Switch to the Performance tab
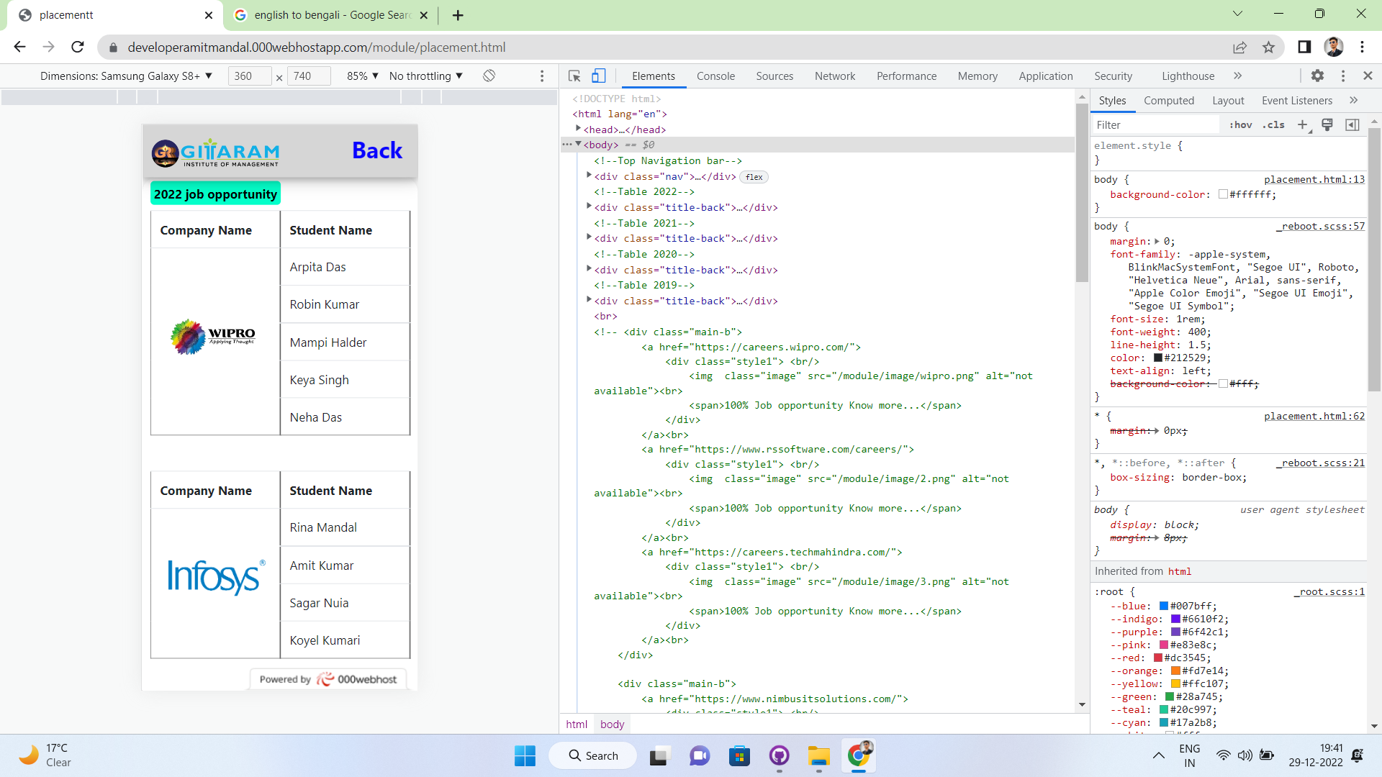This screenshot has height=777, width=1382. [906, 76]
